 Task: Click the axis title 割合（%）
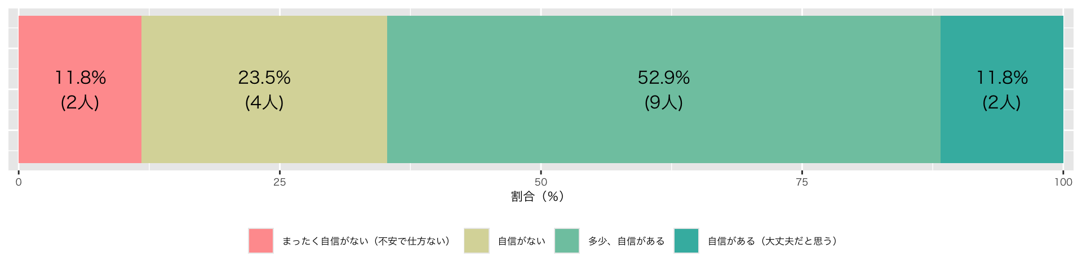click(538, 196)
